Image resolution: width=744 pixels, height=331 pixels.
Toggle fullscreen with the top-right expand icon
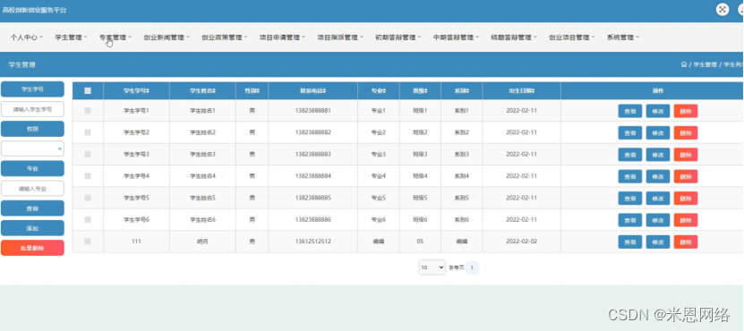[x=723, y=9]
